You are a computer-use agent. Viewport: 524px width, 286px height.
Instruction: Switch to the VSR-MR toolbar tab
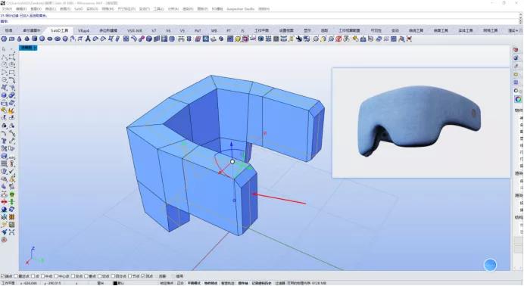[135, 30]
